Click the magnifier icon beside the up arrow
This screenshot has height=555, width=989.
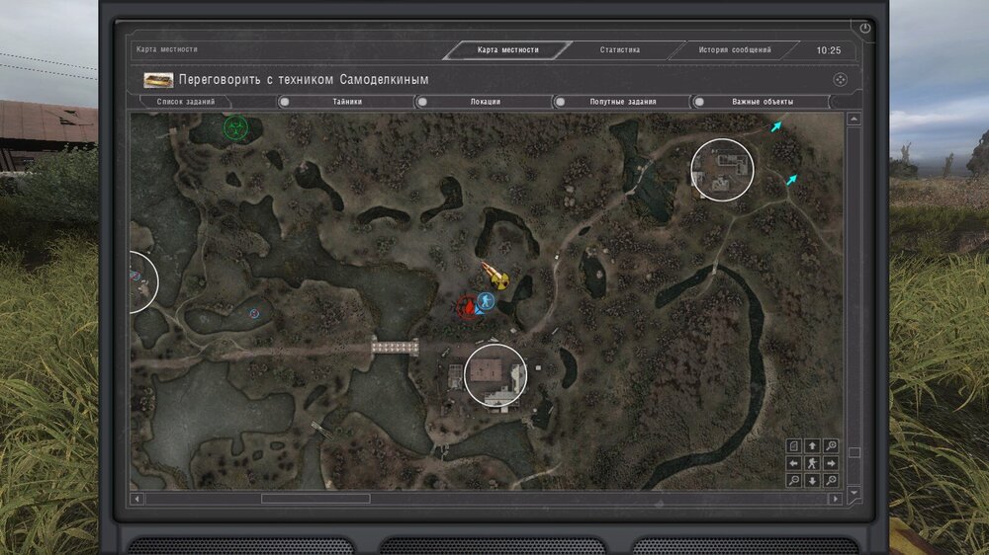tap(832, 446)
